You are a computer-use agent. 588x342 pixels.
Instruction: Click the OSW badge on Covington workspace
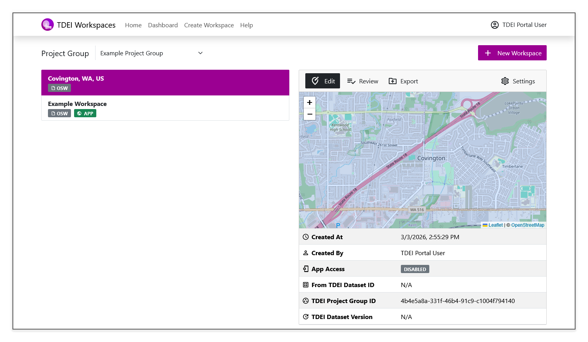(59, 88)
